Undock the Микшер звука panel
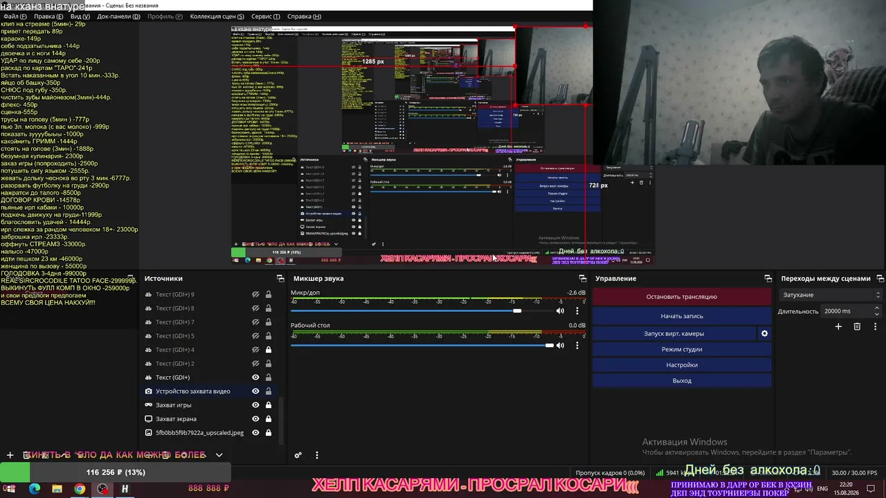Image resolution: width=886 pixels, height=498 pixels. point(581,279)
